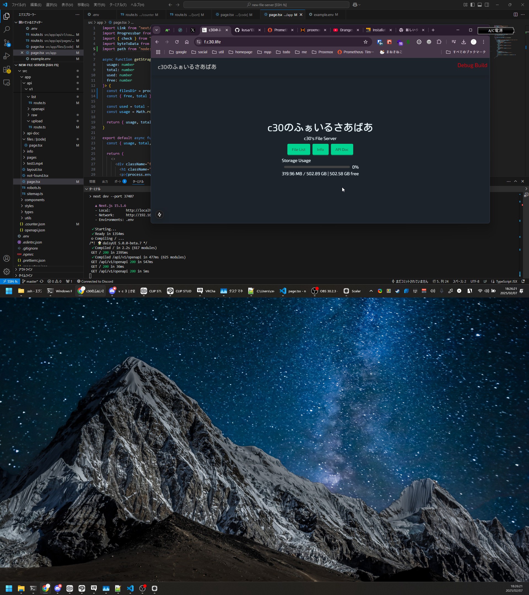This screenshot has height=595, width=529.
Task: Switch to example.env editor tab
Action: tap(323, 15)
